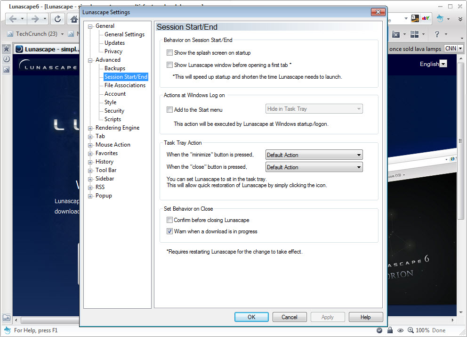
Task: Open the Favorites star sidebar panel
Action: pyautogui.click(x=6, y=49)
